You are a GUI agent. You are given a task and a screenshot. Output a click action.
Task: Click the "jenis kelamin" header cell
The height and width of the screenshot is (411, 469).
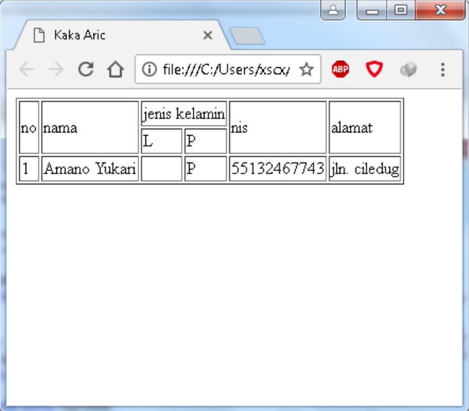point(184,114)
